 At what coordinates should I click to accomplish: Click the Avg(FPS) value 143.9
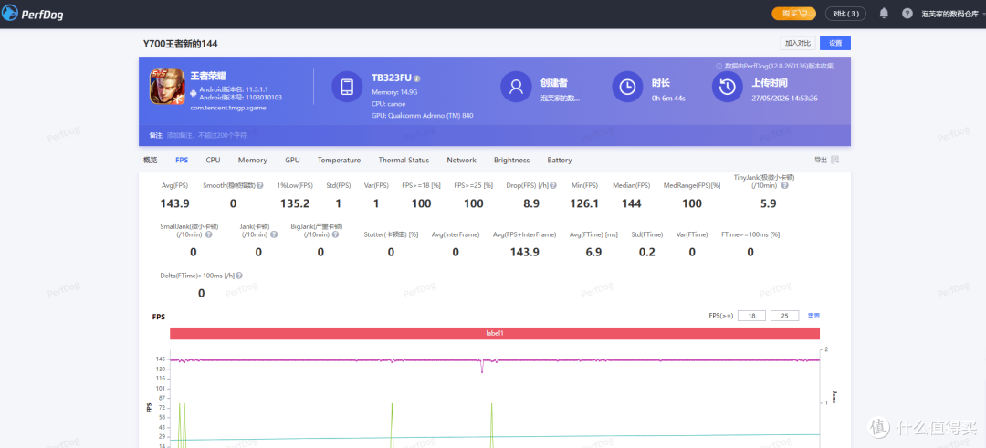[x=174, y=203]
